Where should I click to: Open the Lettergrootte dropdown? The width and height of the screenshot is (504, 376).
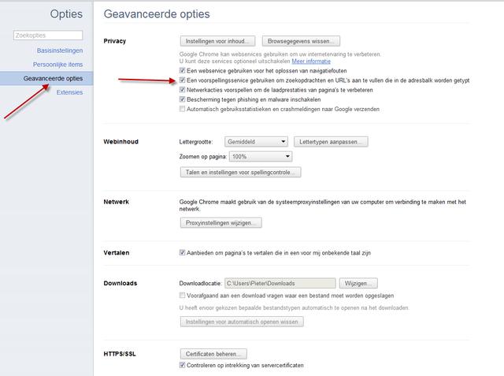click(256, 142)
